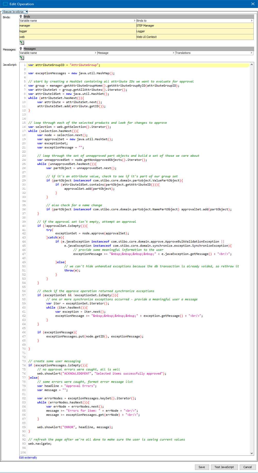Select the 'manager' variable cell
The width and height of the screenshot is (258, 473).
(x=78, y=26)
